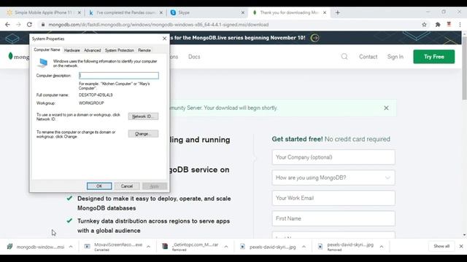Go back in Chrome browser

coord(7,25)
